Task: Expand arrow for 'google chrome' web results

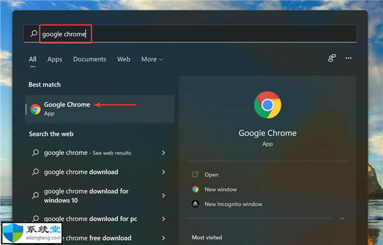Action: coord(163,152)
